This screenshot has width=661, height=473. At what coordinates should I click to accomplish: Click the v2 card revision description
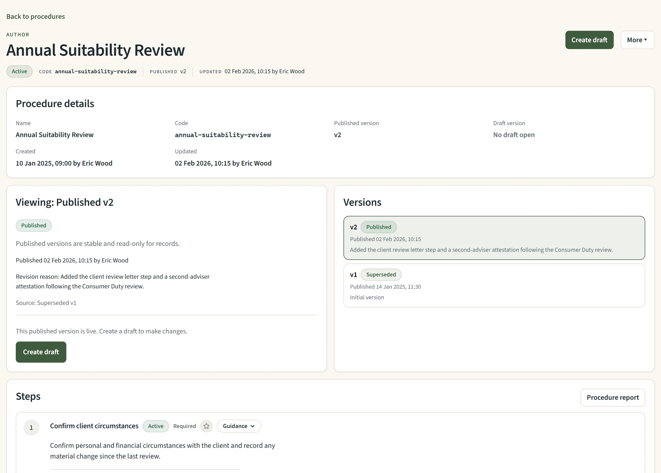pos(481,250)
